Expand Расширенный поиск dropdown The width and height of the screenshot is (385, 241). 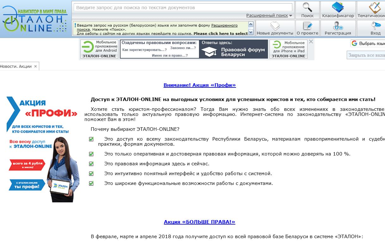pyautogui.click(x=269, y=15)
